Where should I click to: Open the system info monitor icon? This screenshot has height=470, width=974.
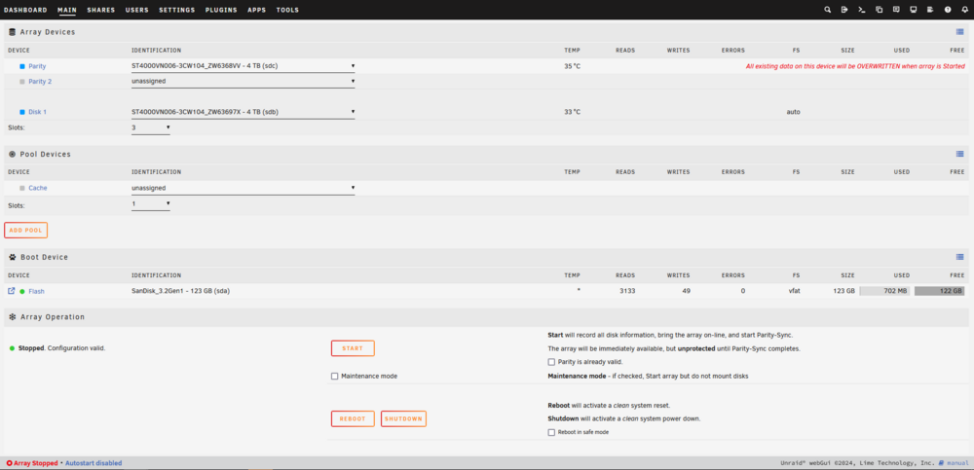(x=914, y=10)
